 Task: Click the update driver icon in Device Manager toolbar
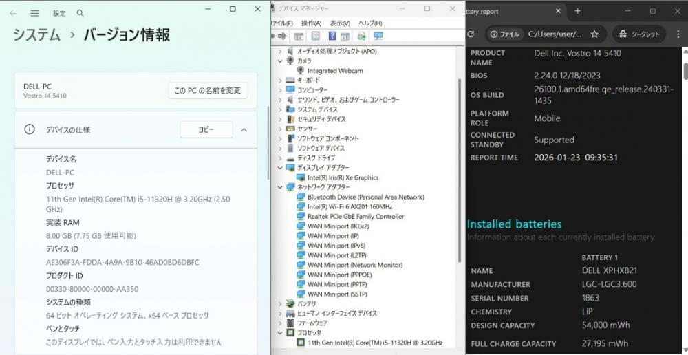362,36
